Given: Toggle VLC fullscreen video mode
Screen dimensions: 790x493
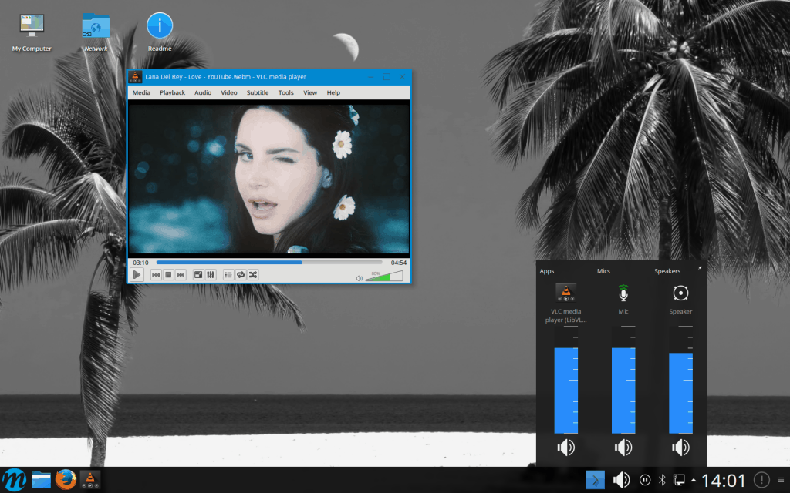Looking at the screenshot, I should pyautogui.click(x=198, y=275).
